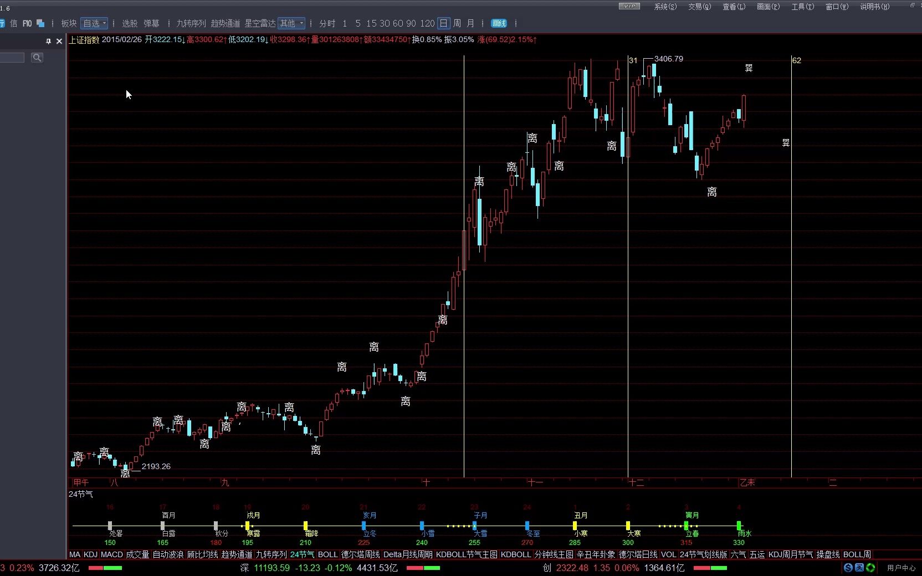
Task: Switch to 顾比均线 indicator tab
Action: point(202,554)
